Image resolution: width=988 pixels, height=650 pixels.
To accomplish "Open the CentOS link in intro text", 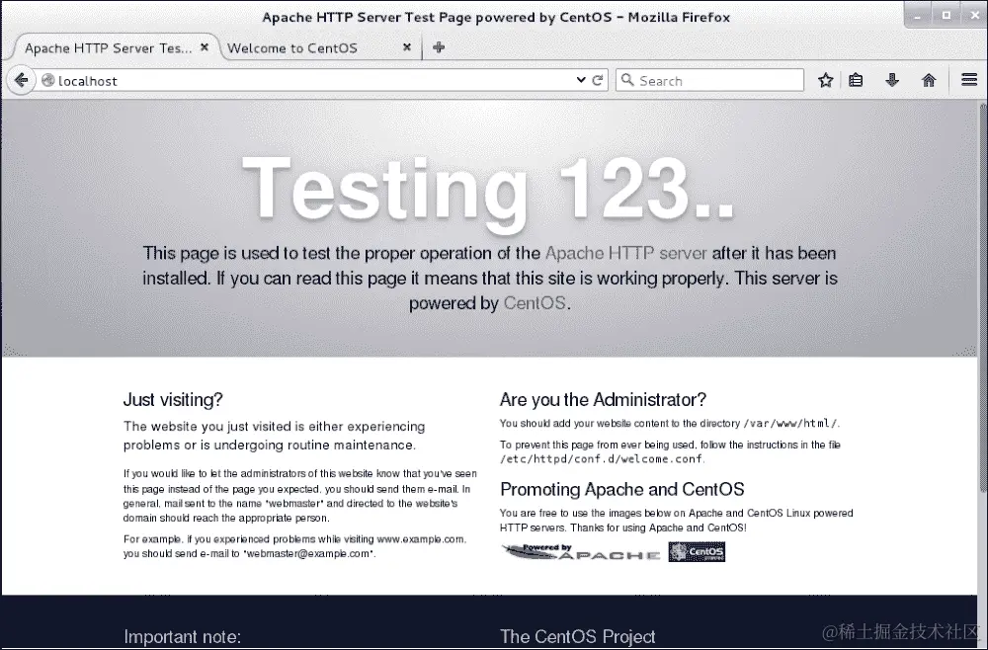I will coord(535,303).
